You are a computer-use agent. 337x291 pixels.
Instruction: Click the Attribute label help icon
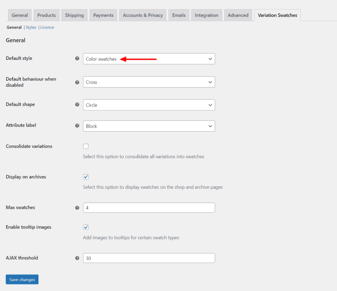click(77, 125)
